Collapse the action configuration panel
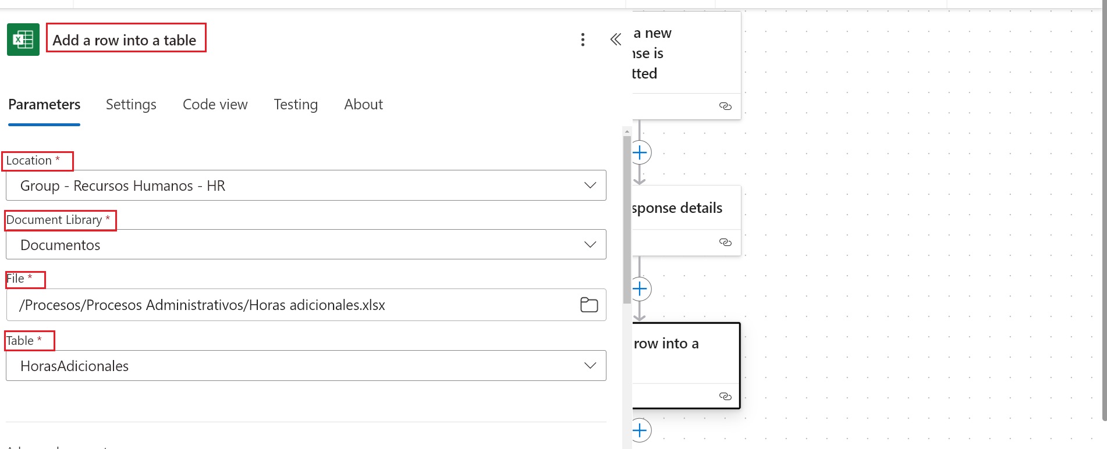The image size is (1107, 449). click(615, 40)
